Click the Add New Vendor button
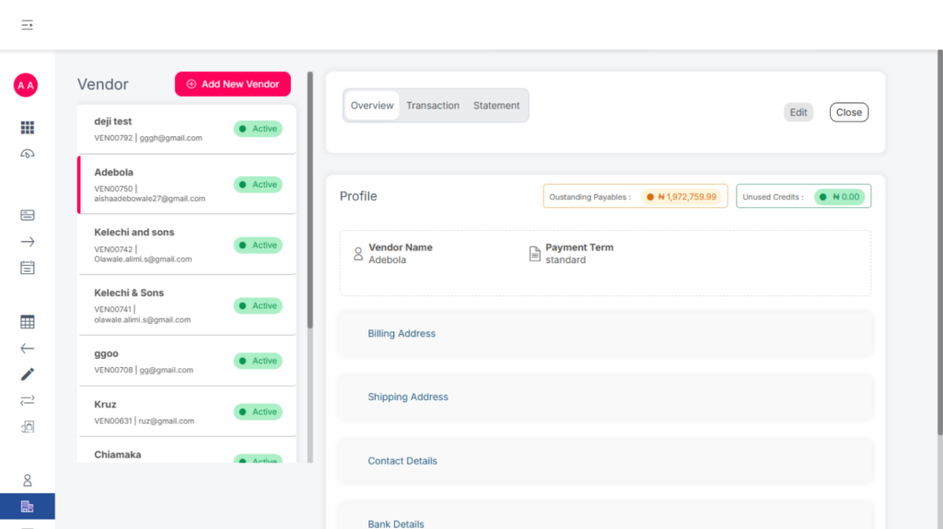The width and height of the screenshot is (943, 529). point(233,84)
